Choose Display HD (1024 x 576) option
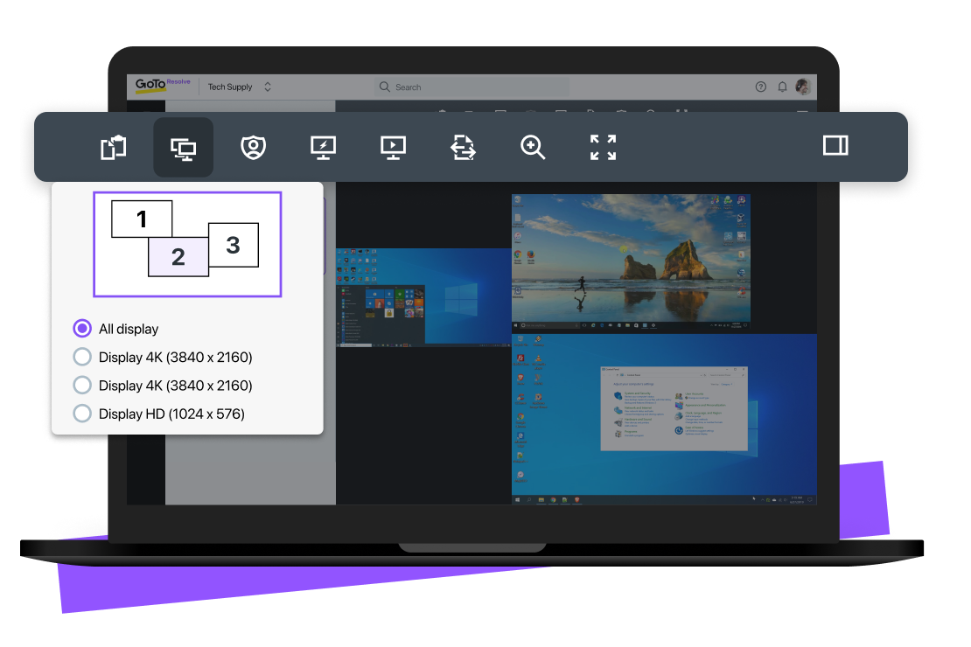Screen dimensions: 971x647 point(82,414)
